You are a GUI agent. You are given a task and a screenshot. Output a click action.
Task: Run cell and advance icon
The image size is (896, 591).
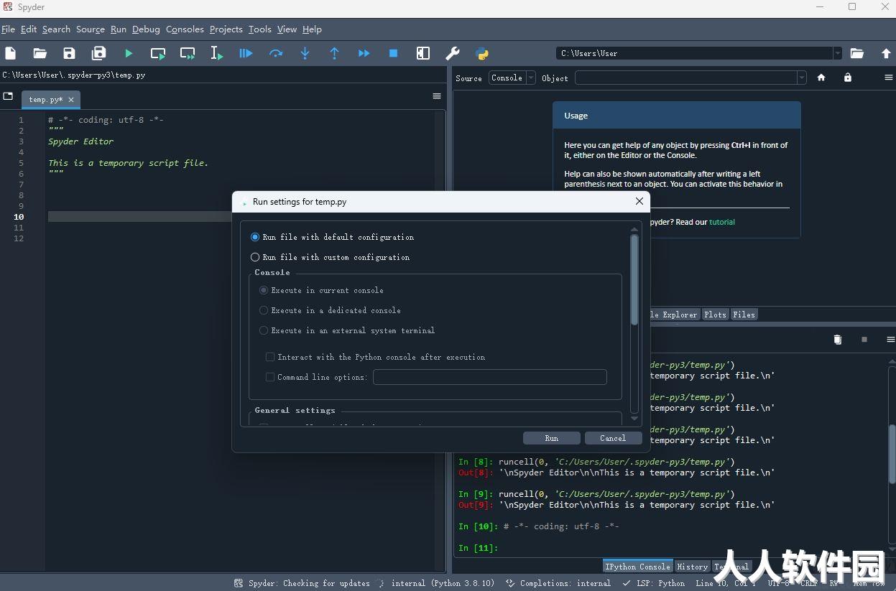188,53
